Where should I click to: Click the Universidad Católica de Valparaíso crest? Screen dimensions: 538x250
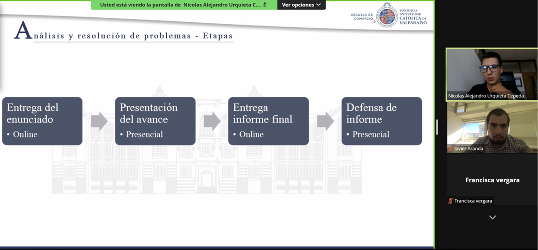387,16
